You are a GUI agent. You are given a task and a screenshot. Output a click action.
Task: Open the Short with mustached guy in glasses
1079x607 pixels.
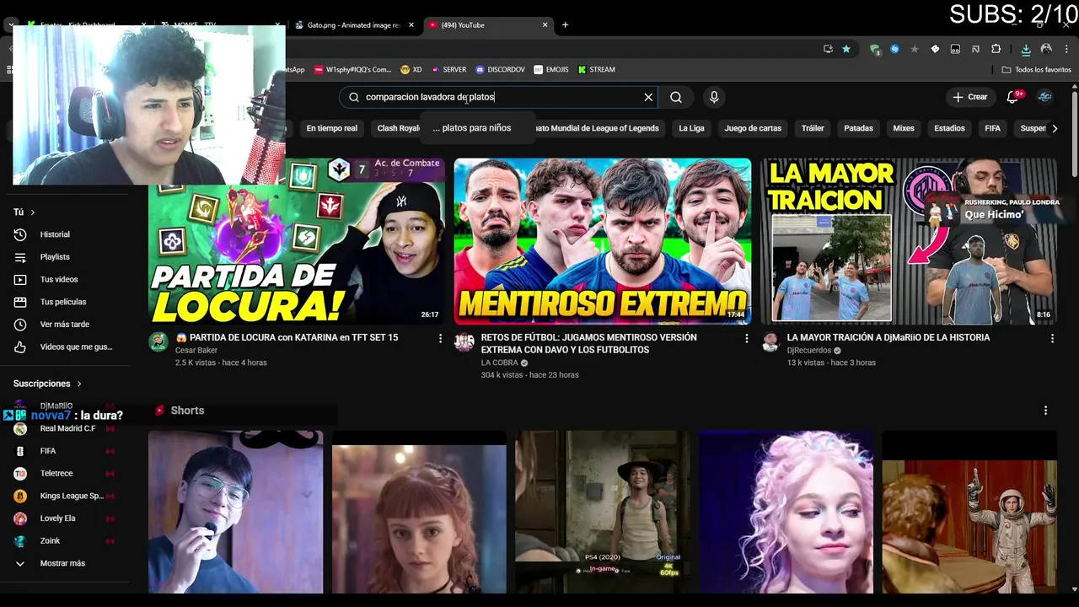pos(235,513)
